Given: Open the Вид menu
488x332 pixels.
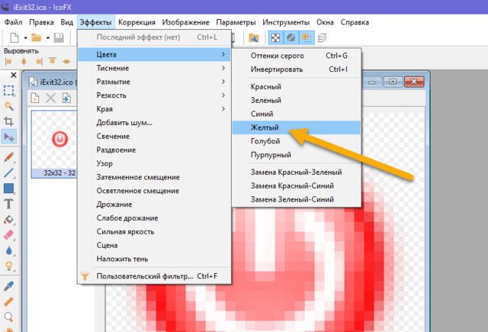Looking at the screenshot, I should coord(66,22).
